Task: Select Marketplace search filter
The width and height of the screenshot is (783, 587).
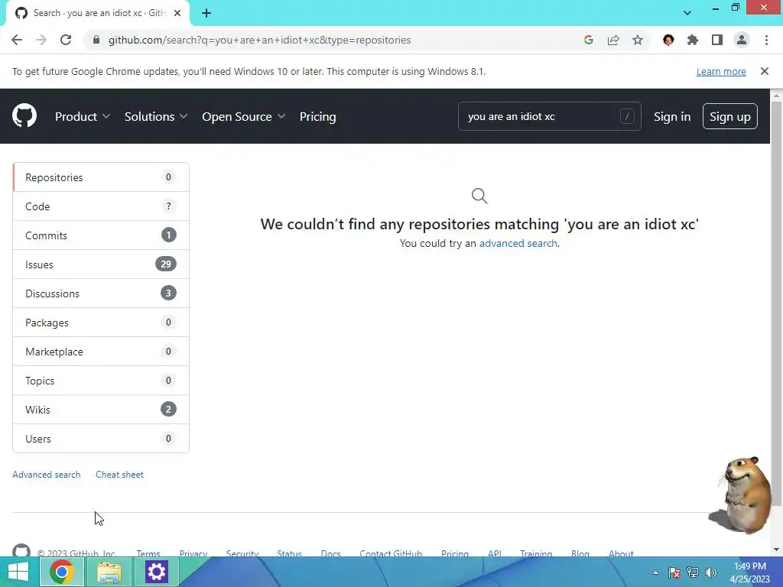Action: pos(101,352)
